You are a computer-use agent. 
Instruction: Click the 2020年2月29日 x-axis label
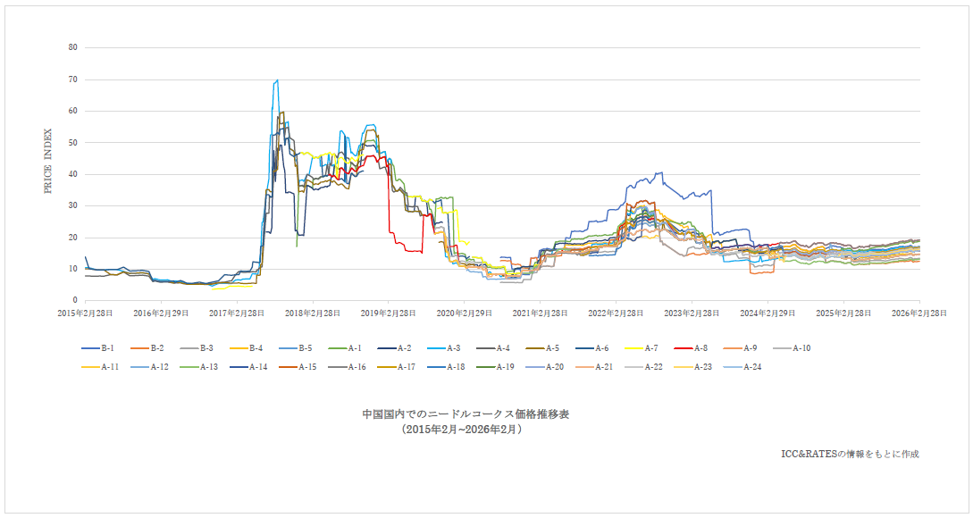tap(465, 313)
